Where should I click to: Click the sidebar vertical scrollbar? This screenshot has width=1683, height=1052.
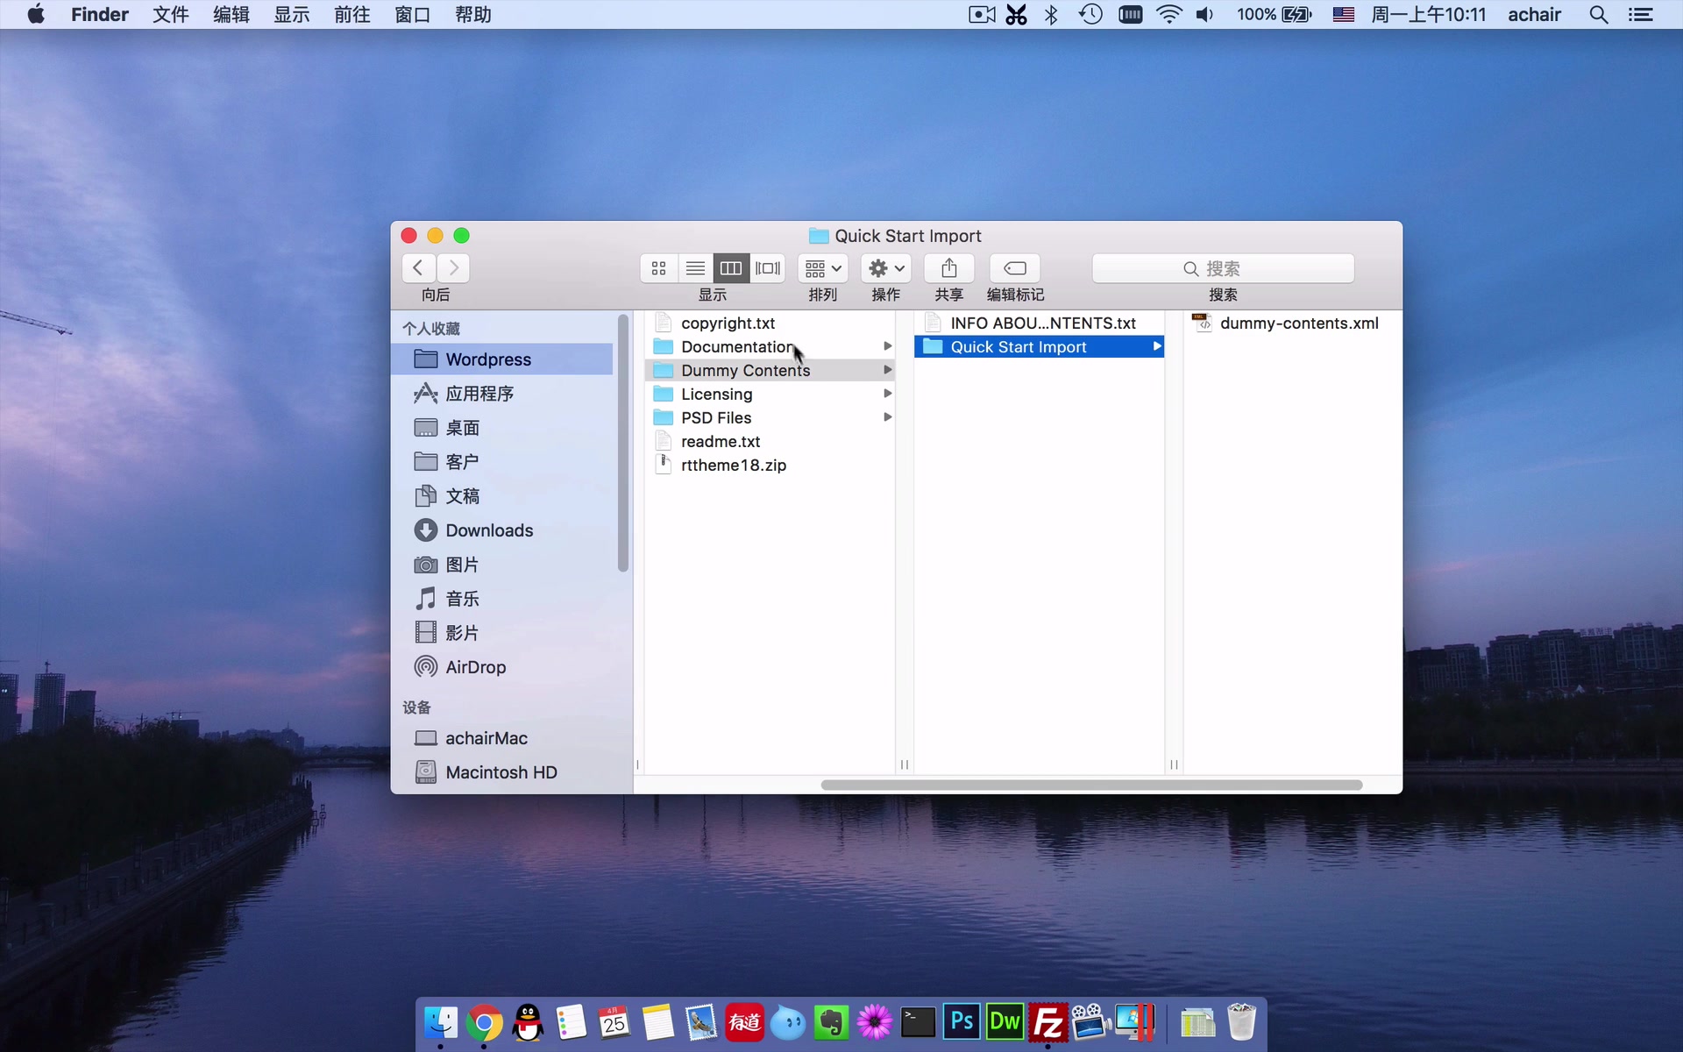click(623, 444)
